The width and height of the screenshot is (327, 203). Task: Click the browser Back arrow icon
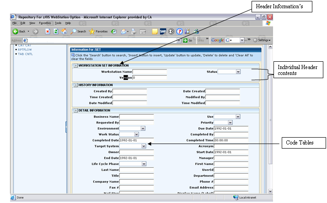15,32
